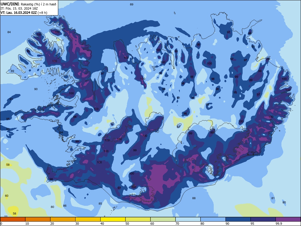
Task: Select the indigo 95–99.9 legend swatch
Action: (263, 219)
